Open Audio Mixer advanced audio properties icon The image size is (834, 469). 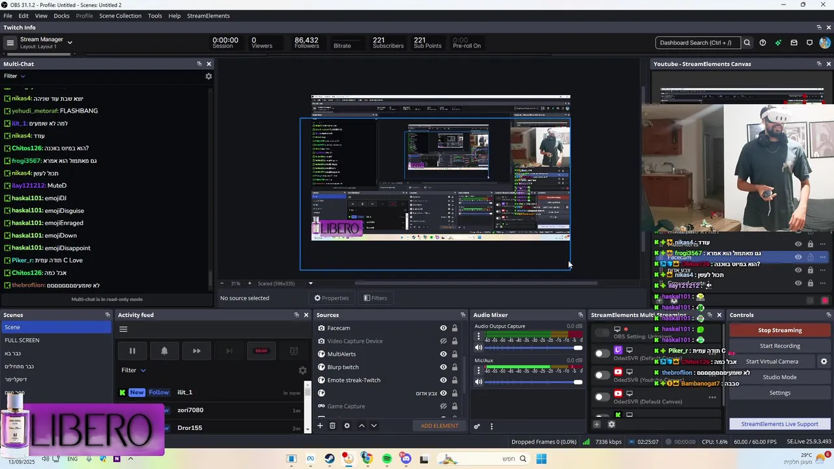click(x=477, y=427)
